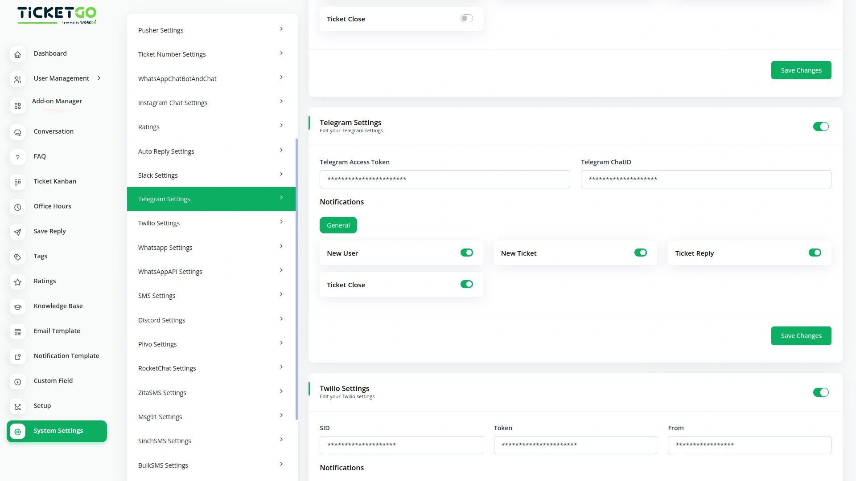
Task: Open the Add-on Manager Premium icon
Action: [17, 106]
